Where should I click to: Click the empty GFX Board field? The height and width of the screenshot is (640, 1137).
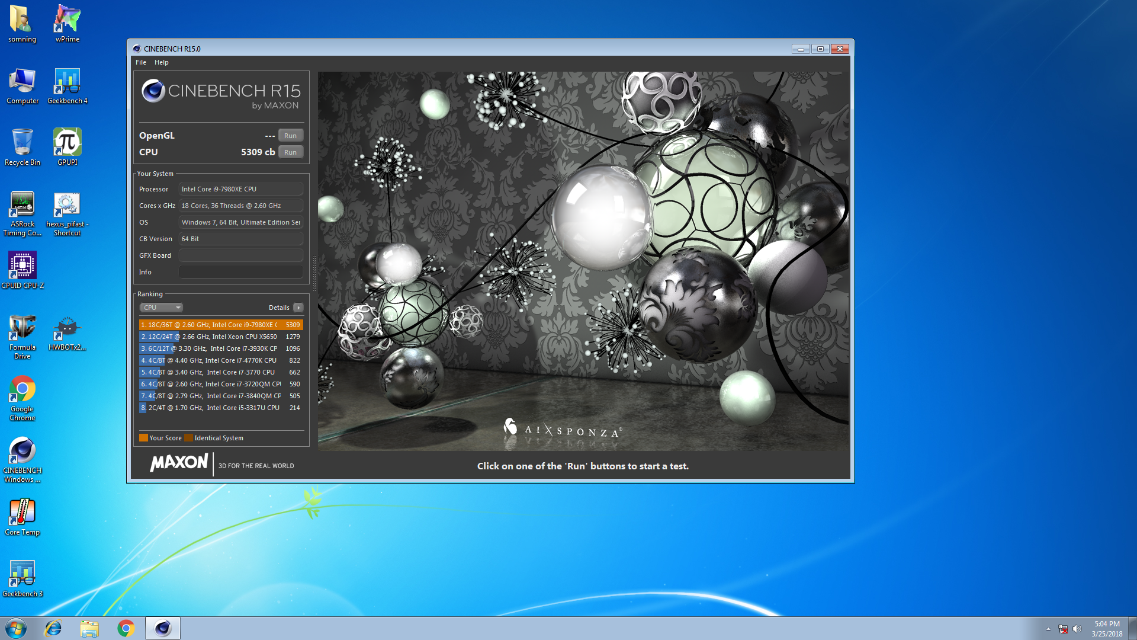(x=241, y=255)
